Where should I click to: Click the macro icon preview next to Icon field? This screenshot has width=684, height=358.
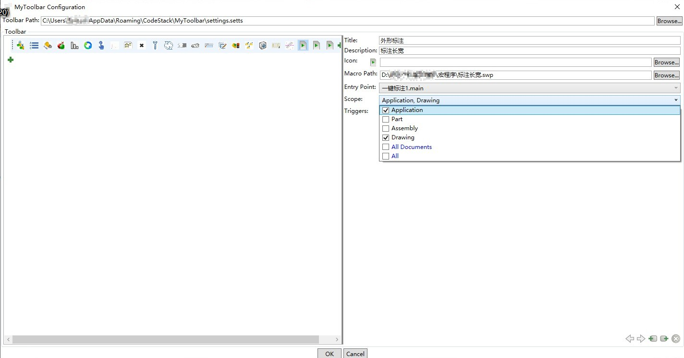click(x=373, y=62)
